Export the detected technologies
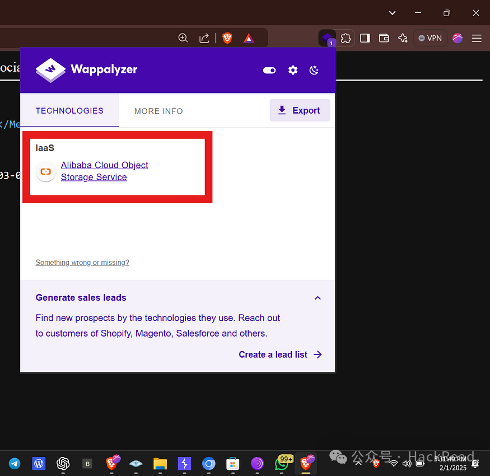 (x=300, y=110)
